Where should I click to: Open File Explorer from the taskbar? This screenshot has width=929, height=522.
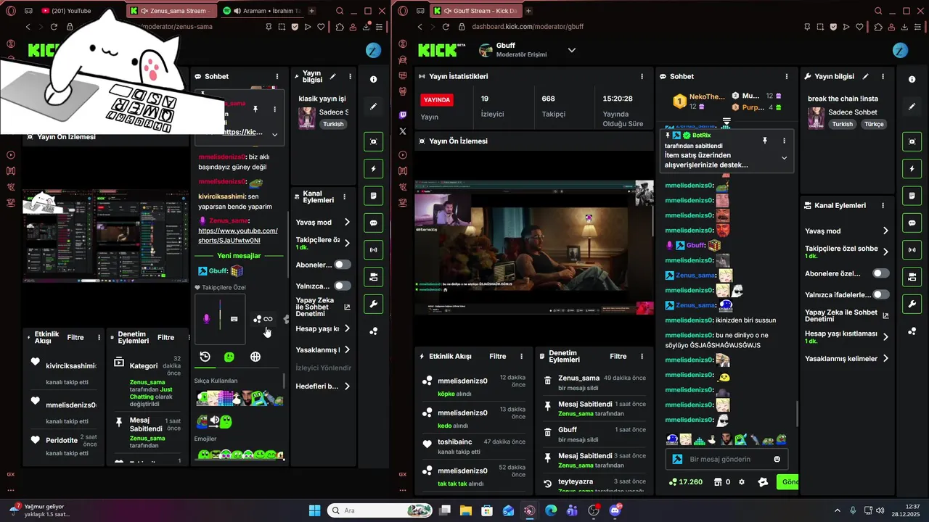point(465,510)
